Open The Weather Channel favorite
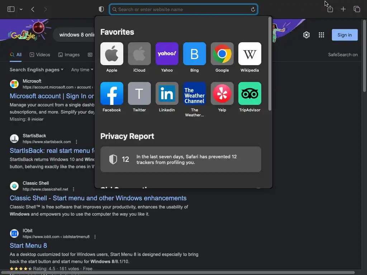This screenshot has height=275, width=367. (195, 100)
